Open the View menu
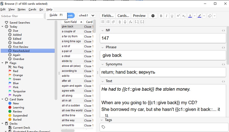Screen dimensions: 229x132 11,9
